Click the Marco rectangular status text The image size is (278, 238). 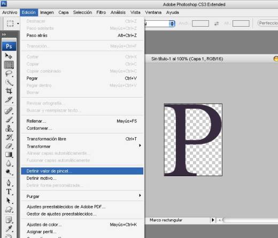coord(166,220)
